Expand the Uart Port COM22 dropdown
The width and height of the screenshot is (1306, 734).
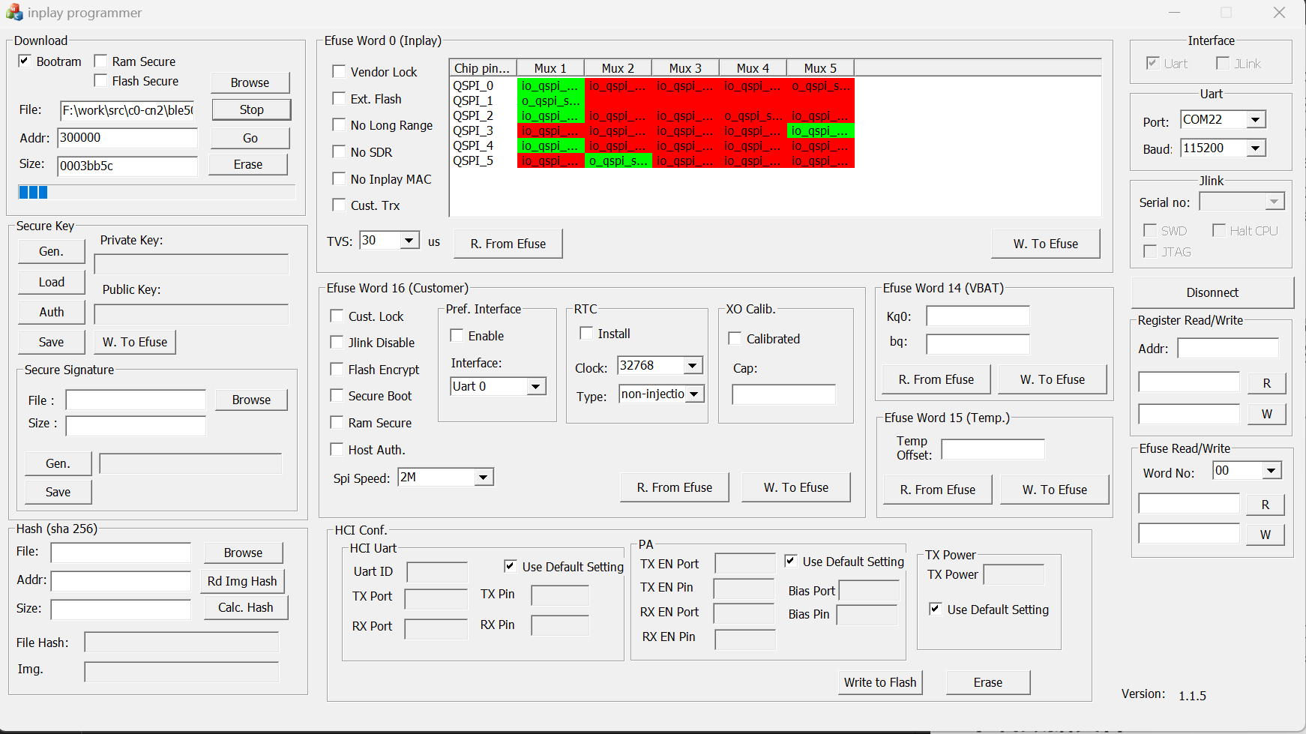pyautogui.click(x=1255, y=119)
